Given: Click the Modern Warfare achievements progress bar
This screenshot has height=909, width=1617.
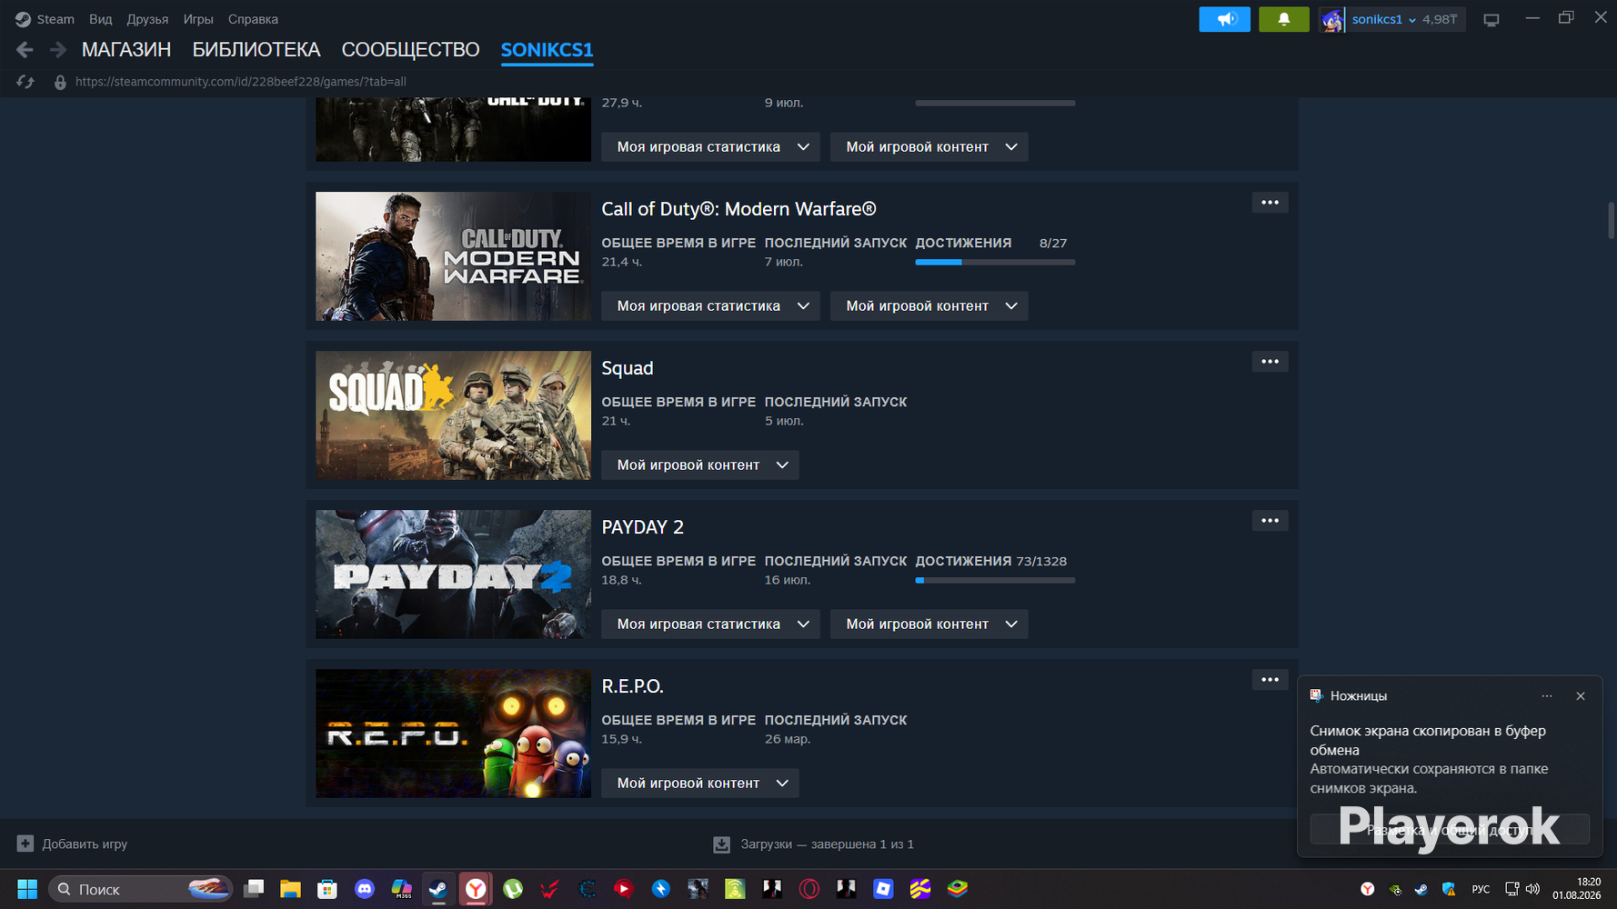Looking at the screenshot, I should (x=995, y=262).
